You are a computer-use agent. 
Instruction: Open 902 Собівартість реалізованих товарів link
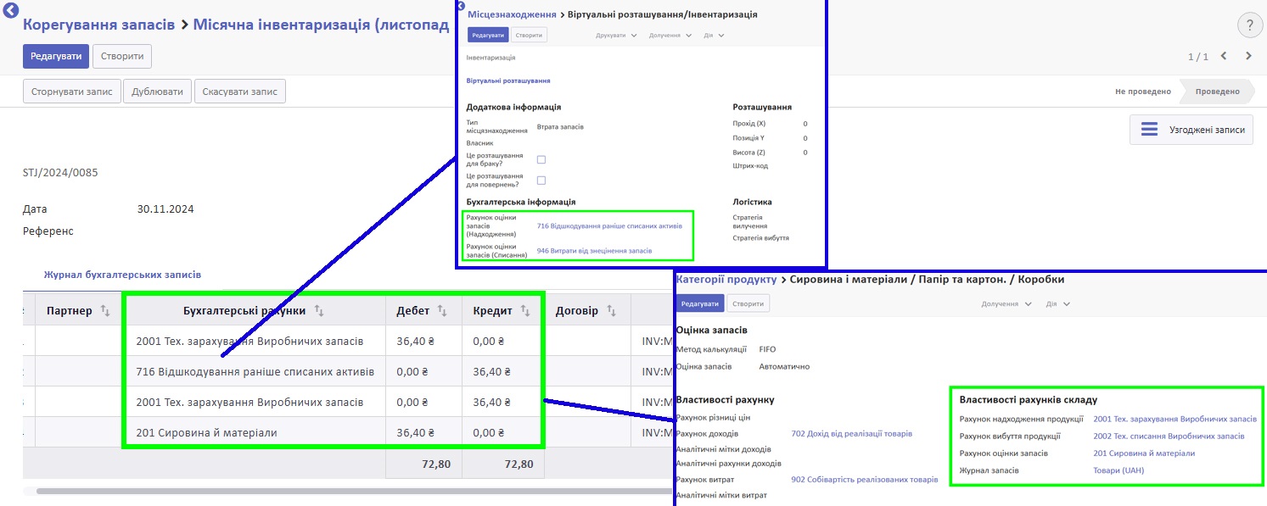[x=865, y=480]
